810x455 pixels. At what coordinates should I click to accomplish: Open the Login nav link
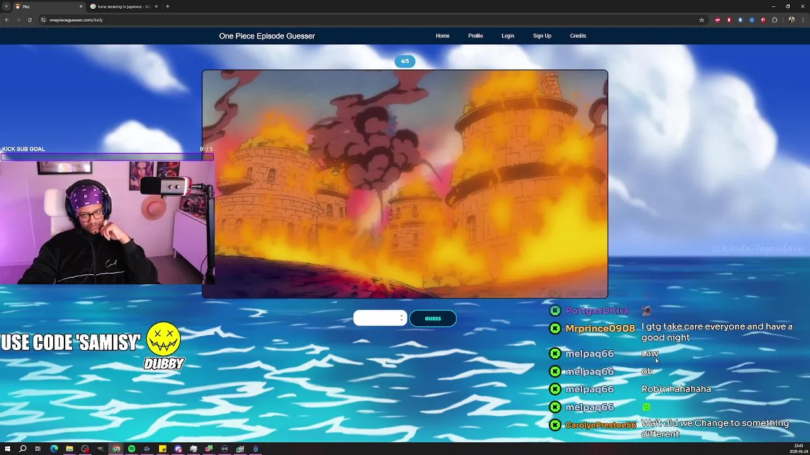508,36
